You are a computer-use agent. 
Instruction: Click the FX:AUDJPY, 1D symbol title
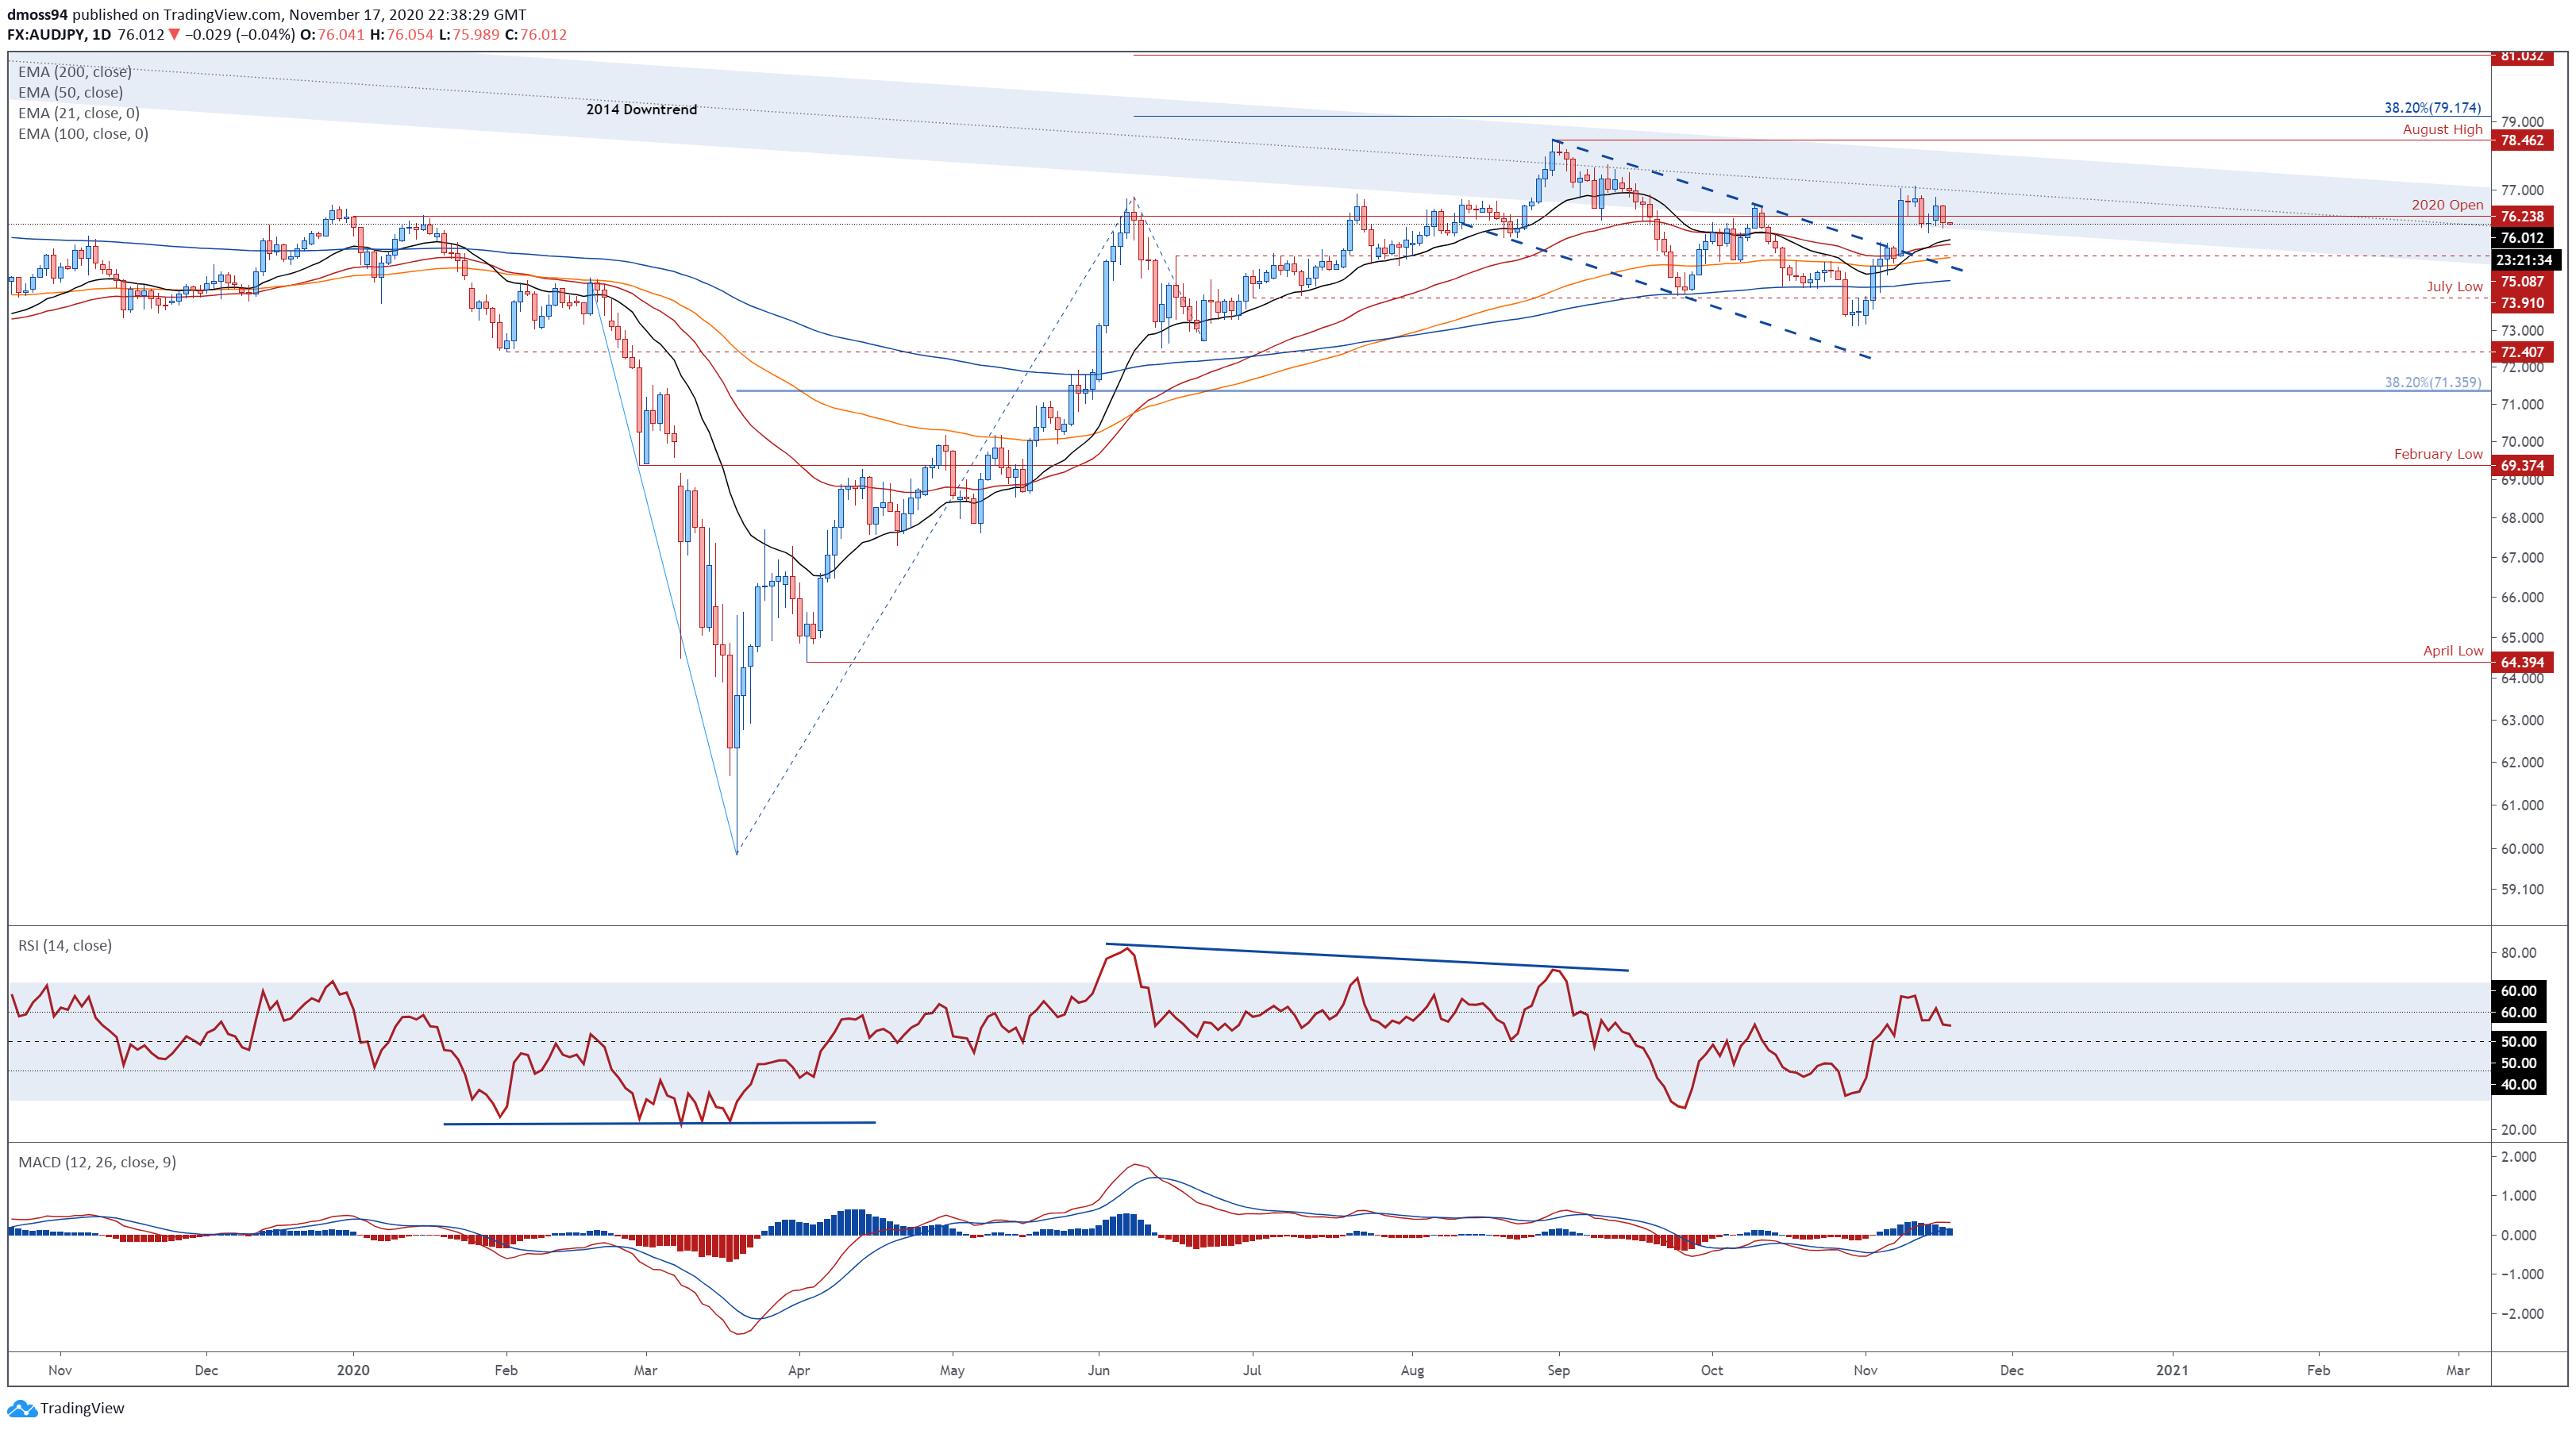click(x=59, y=34)
